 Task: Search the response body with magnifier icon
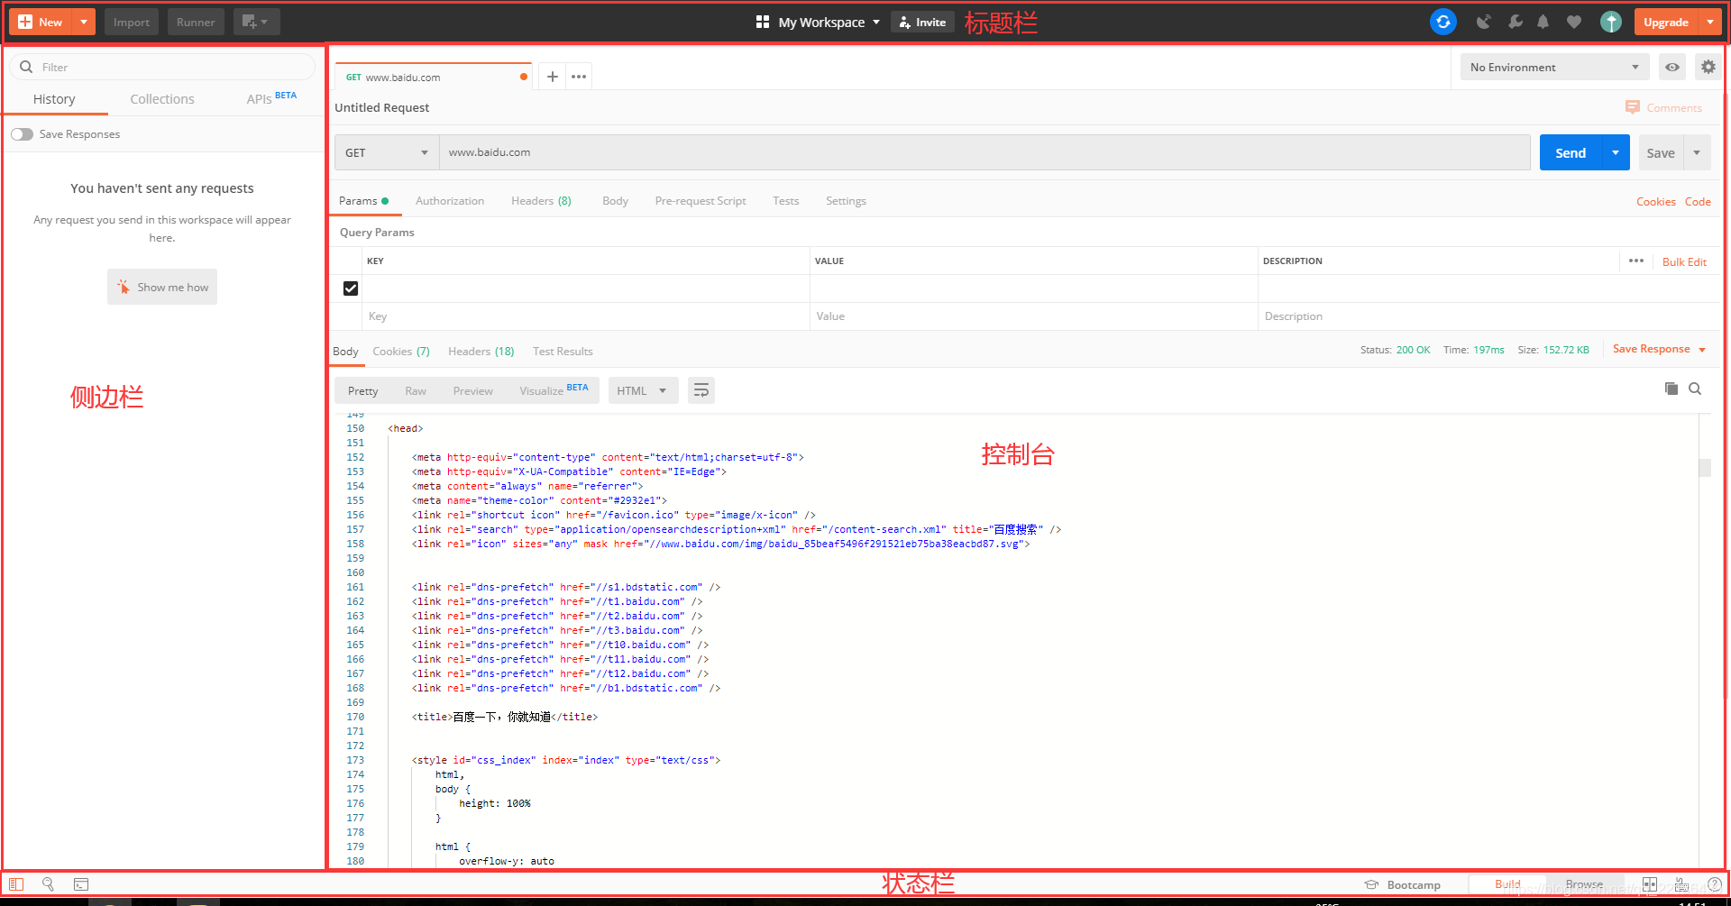[x=1695, y=389]
